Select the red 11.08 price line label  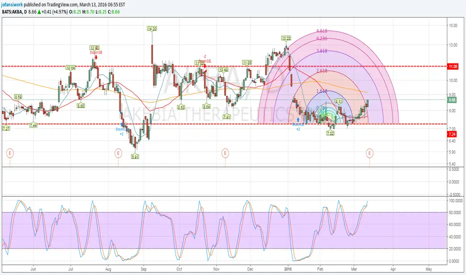(x=453, y=66)
